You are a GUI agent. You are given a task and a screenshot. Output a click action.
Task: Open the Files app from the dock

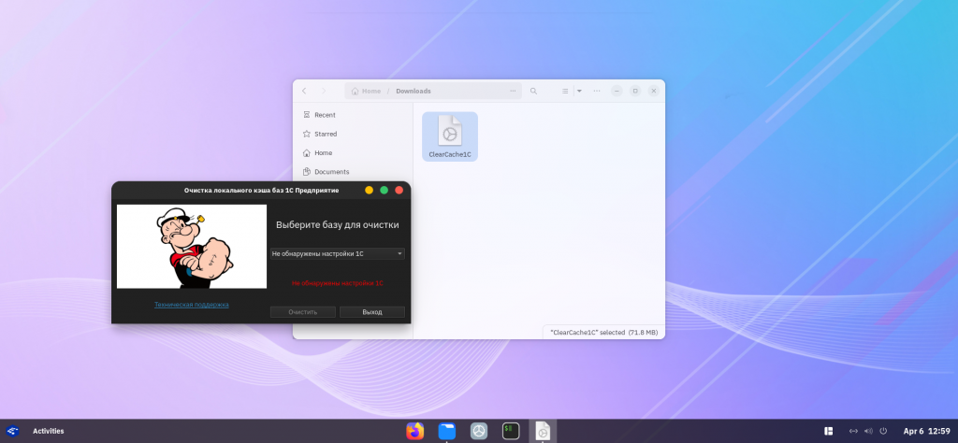coord(447,431)
